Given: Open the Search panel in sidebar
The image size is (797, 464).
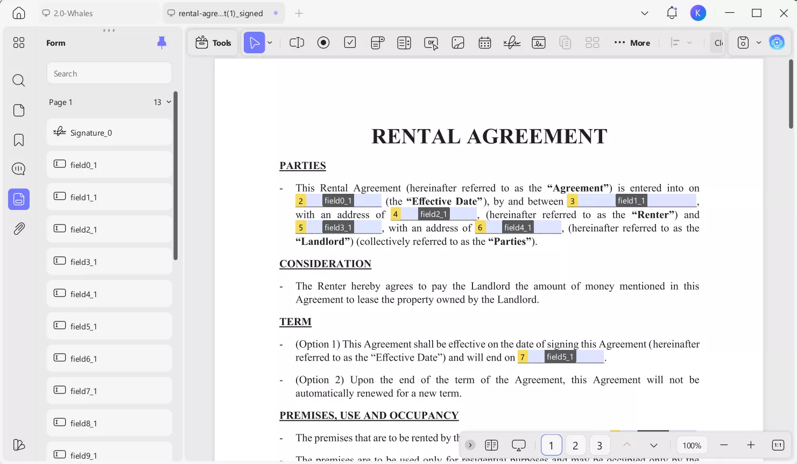Looking at the screenshot, I should tap(18, 80).
